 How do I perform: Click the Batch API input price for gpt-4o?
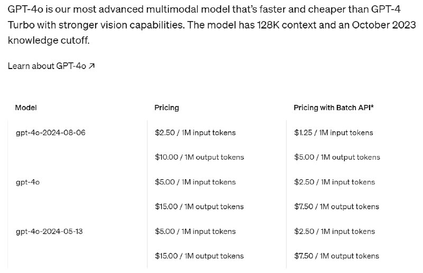pos(335,182)
